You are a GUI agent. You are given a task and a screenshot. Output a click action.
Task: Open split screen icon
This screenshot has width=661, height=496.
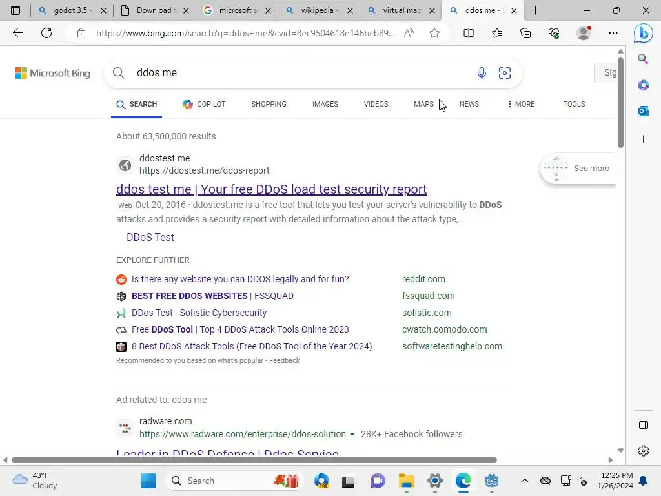click(x=469, y=33)
